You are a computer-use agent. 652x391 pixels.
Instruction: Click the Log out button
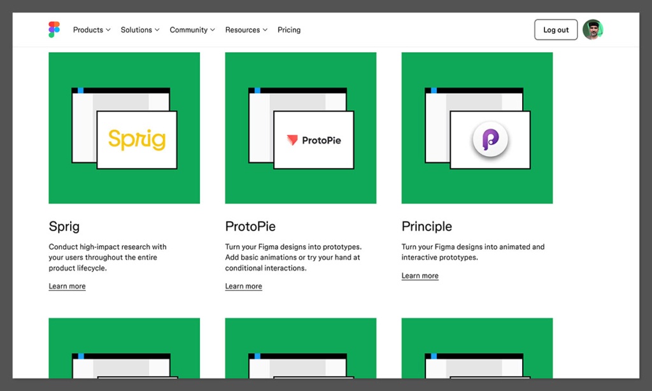(x=555, y=29)
